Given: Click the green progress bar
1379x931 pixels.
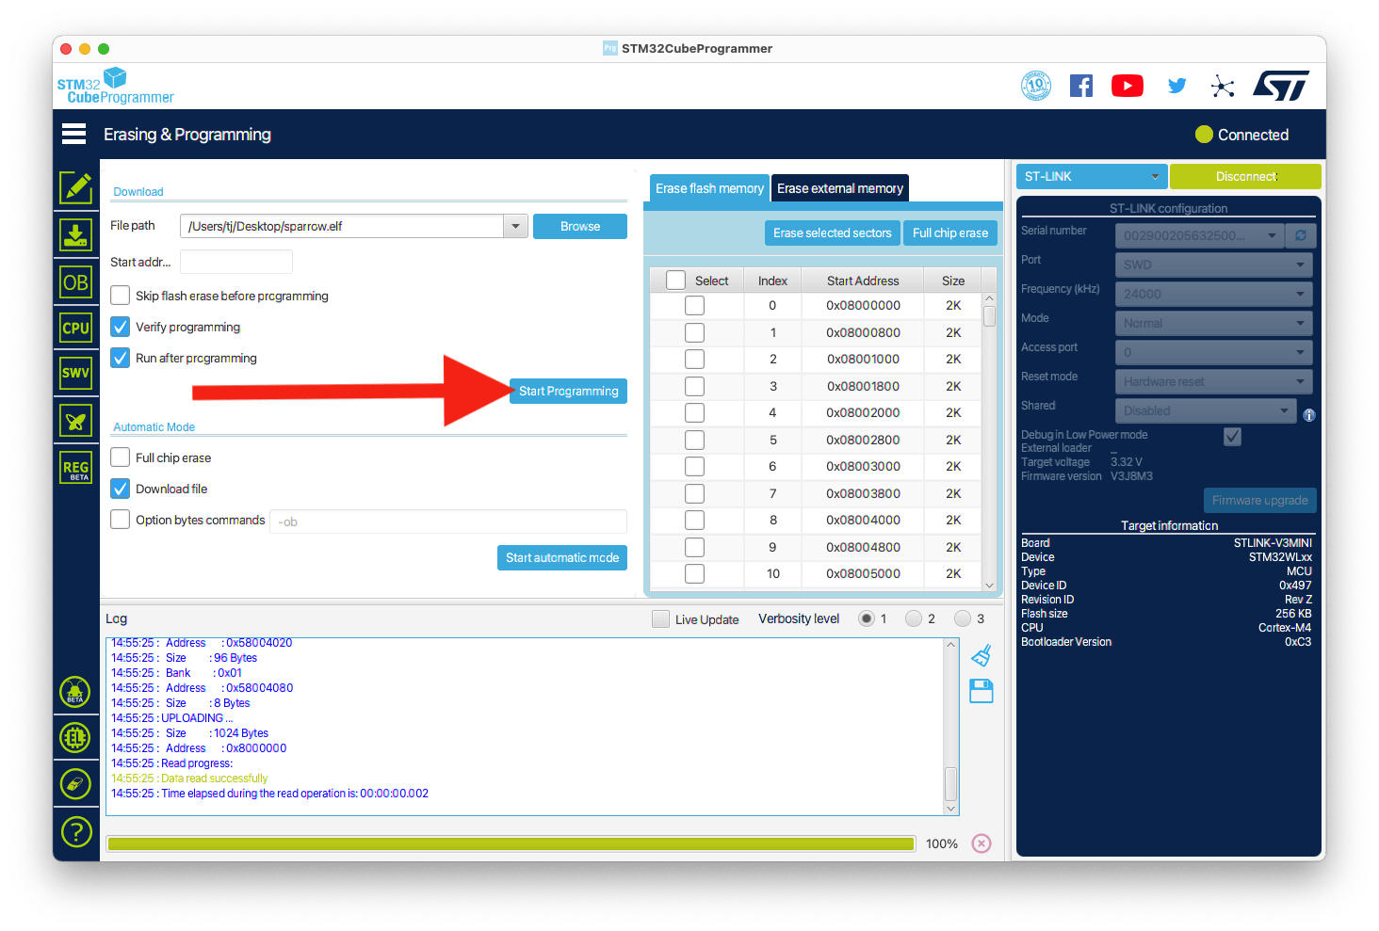Looking at the screenshot, I should [511, 843].
